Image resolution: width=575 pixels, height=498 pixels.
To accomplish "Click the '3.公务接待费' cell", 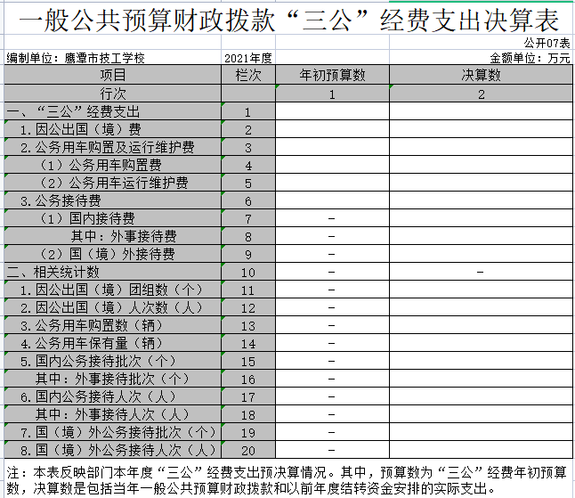I will tap(112, 200).
